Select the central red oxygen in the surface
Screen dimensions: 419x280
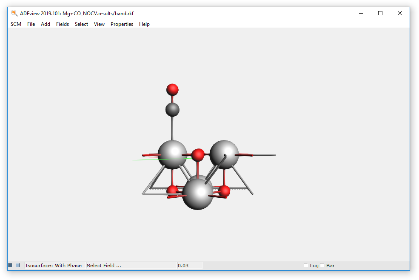198,154
